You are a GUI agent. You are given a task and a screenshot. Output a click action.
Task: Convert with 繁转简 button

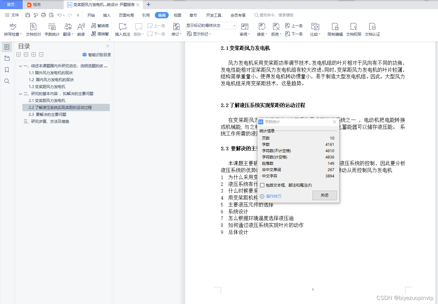(x=100, y=26)
